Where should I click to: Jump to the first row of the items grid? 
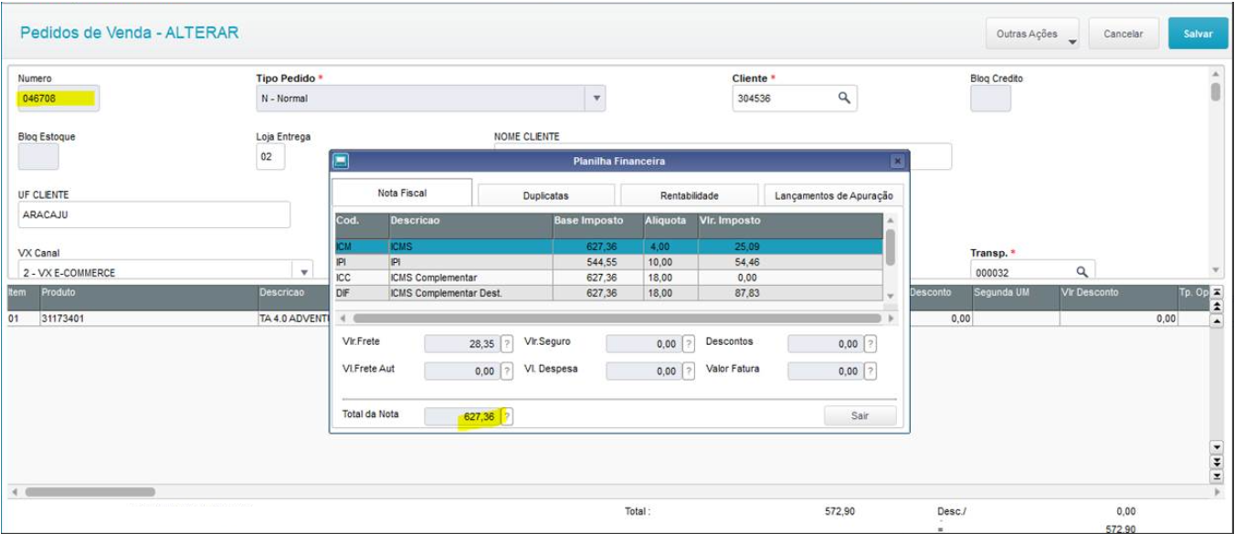(1216, 293)
